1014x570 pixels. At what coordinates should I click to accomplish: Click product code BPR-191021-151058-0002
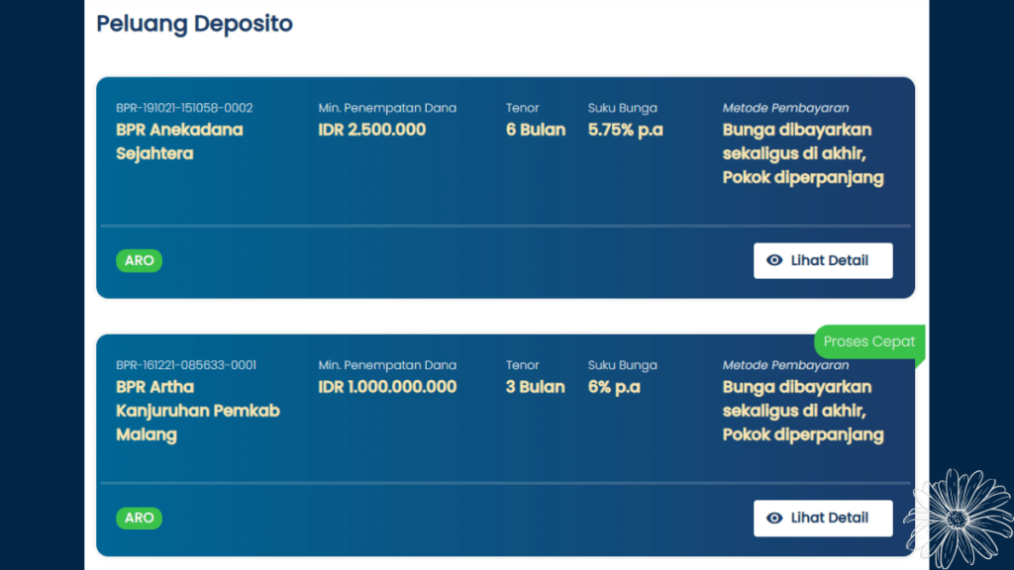[184, 108]
